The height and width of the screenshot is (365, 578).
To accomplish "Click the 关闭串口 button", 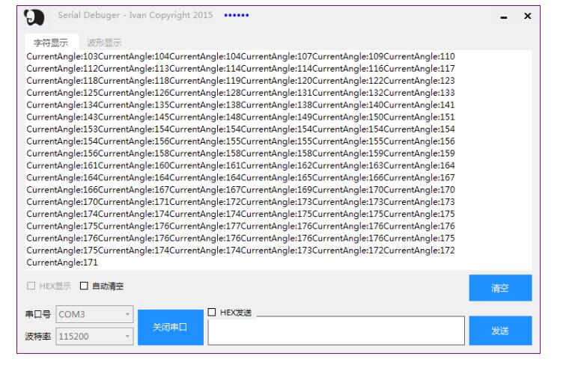I will pyautogui.click(x=170, y=328).
